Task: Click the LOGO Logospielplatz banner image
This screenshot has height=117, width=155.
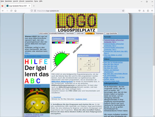Action: pyautogui.click(x=77, y=23)
